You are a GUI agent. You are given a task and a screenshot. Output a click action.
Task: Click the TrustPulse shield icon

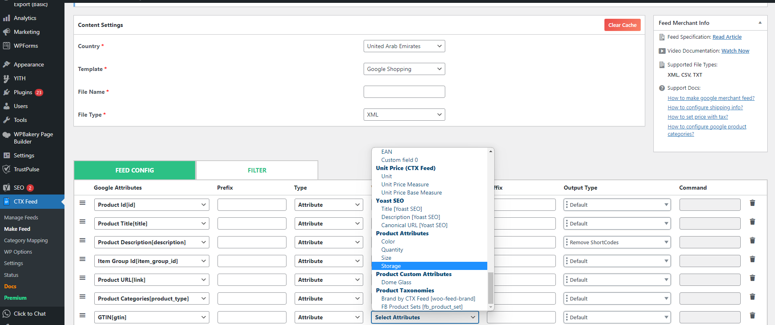(7, 169)
